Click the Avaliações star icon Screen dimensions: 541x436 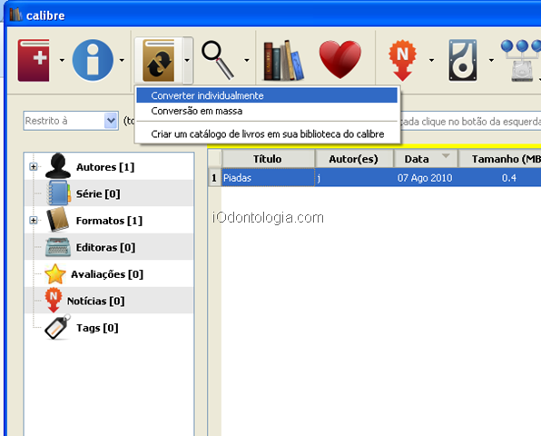55,274
